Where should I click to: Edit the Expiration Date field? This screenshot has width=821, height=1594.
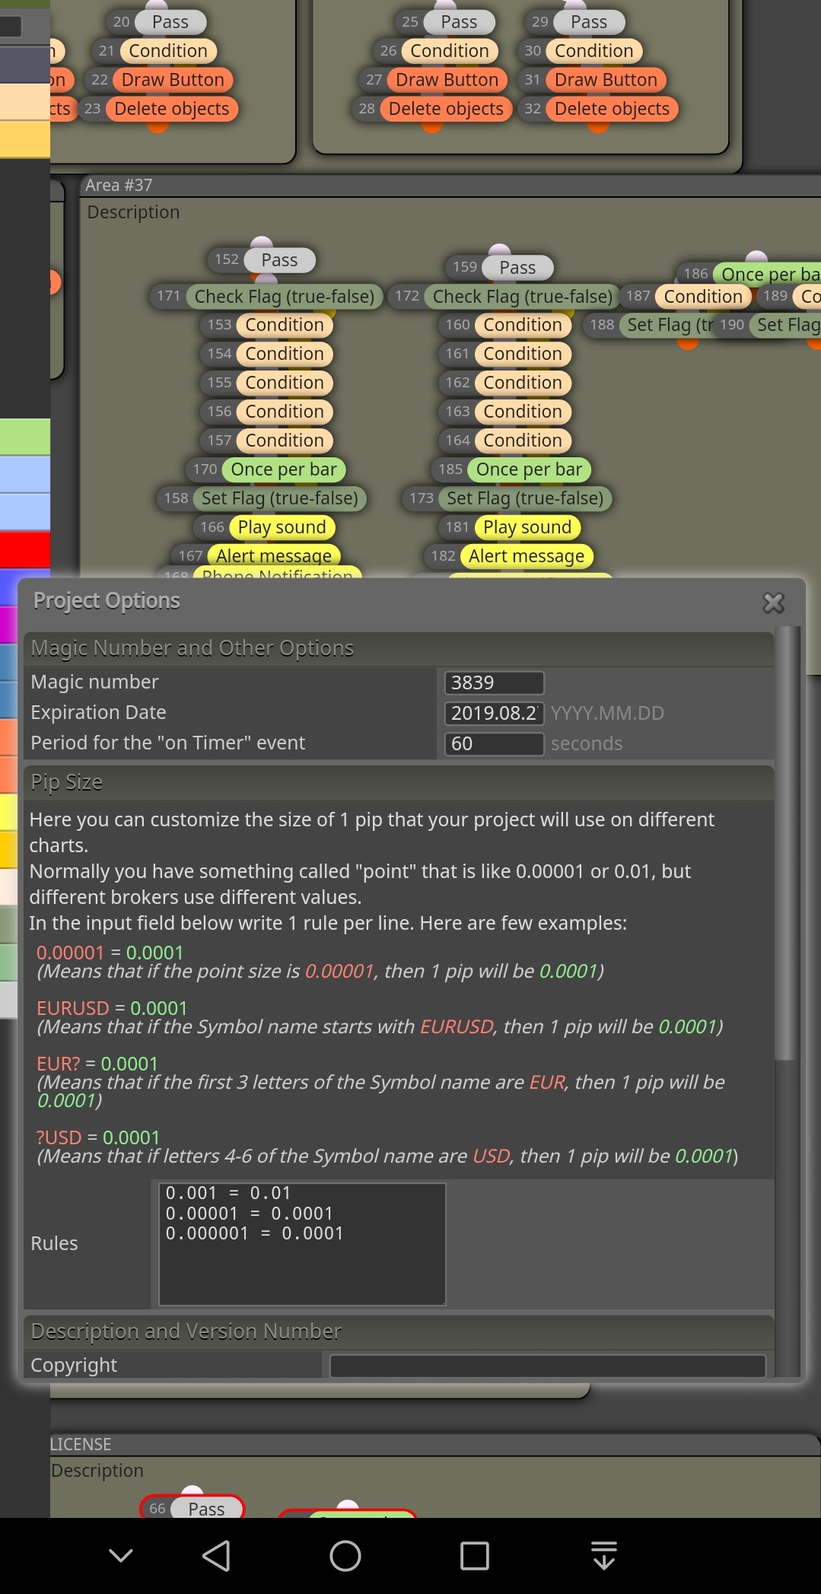coord(494,713)
